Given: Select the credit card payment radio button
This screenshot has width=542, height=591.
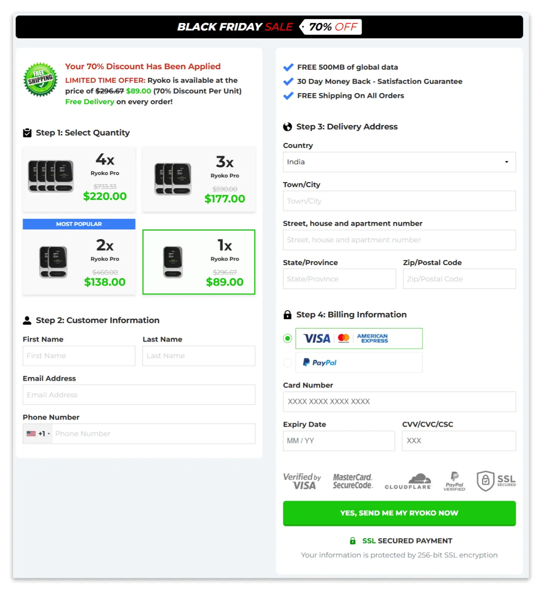Looking at the screenshot, I should tap(288, 339).
